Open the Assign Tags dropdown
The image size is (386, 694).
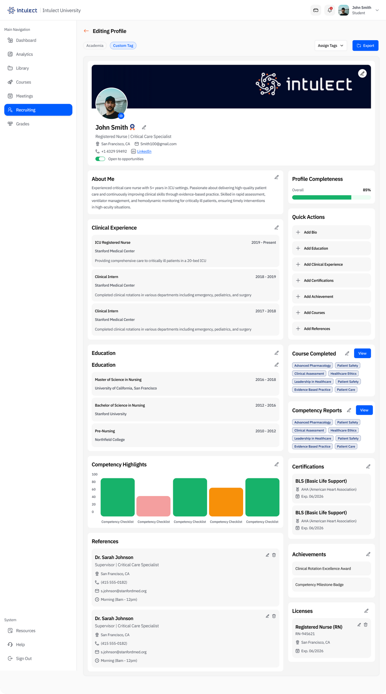pyautogui.click(x=331, y=46)
